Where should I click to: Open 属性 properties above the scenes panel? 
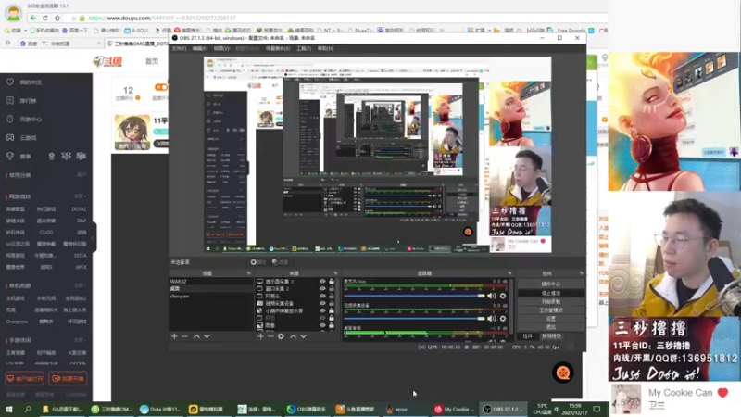coord(258,262)
